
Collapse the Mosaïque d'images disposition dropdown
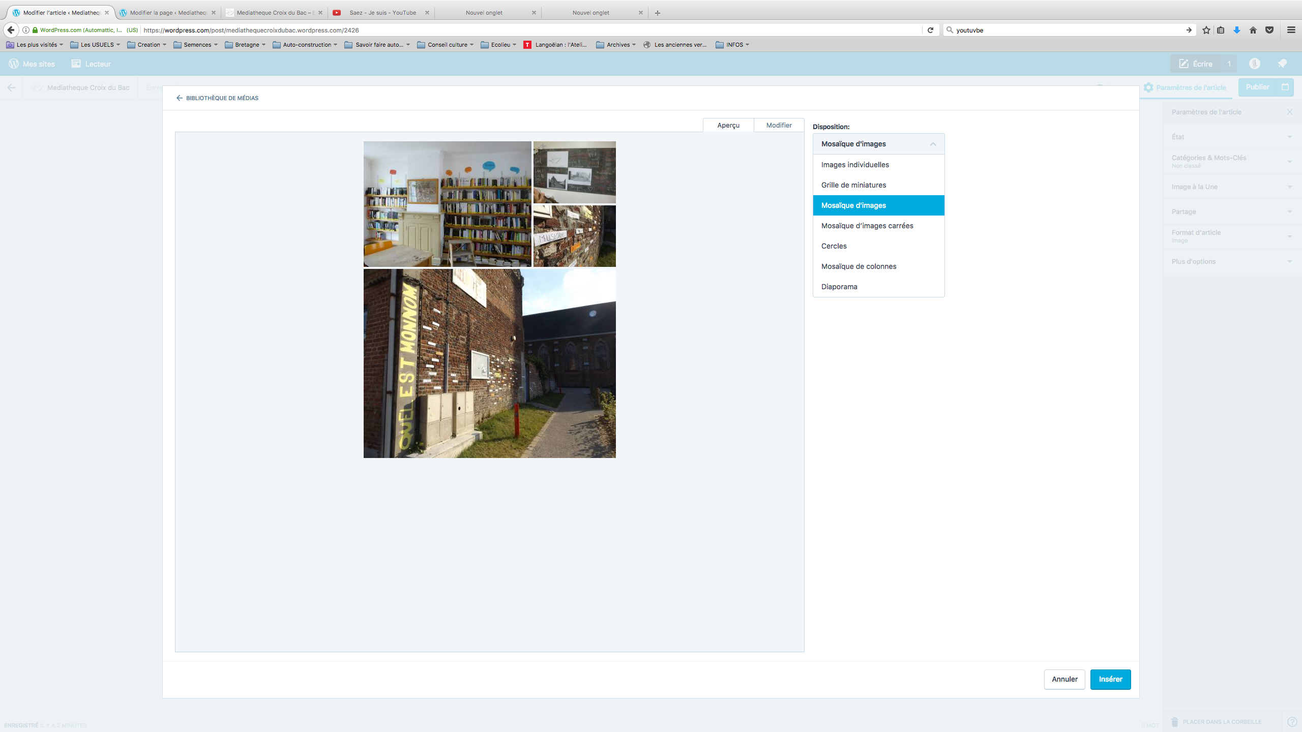(x=878, y=144)
